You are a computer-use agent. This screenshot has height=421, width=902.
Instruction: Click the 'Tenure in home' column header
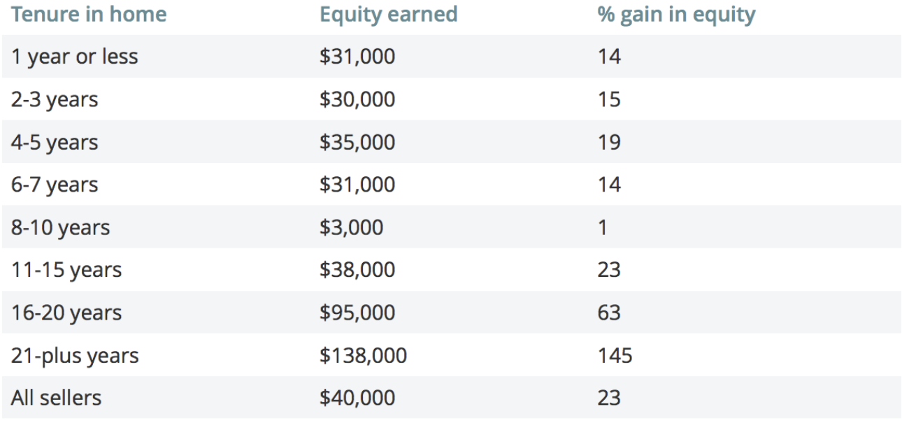[x=89, y=14]
